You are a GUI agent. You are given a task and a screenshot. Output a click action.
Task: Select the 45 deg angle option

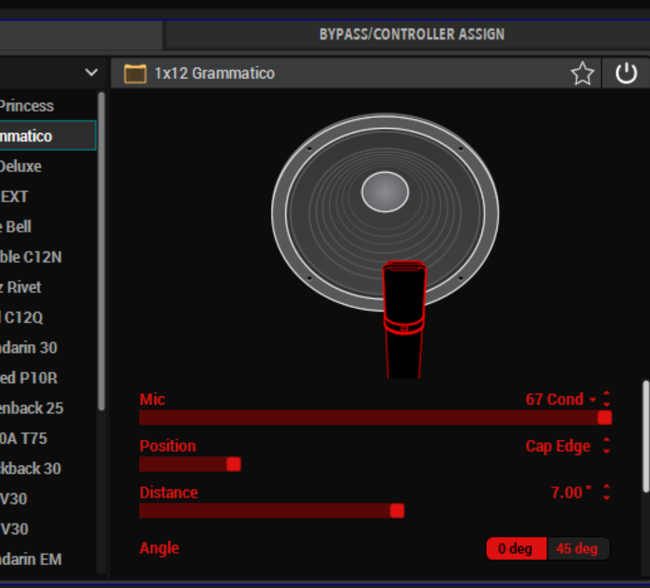pos(577,549)
